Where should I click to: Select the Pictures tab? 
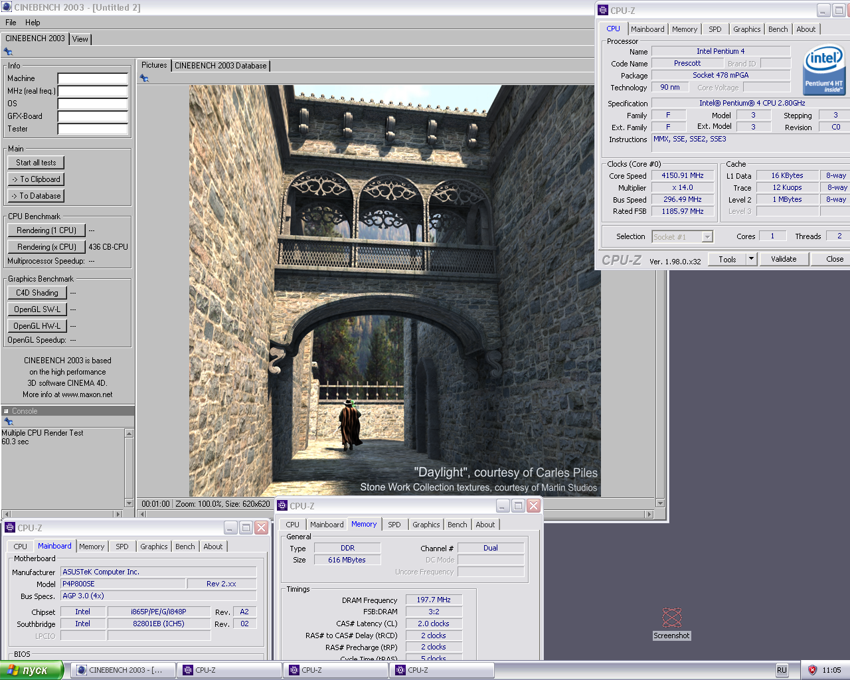[x=154, y=65]
